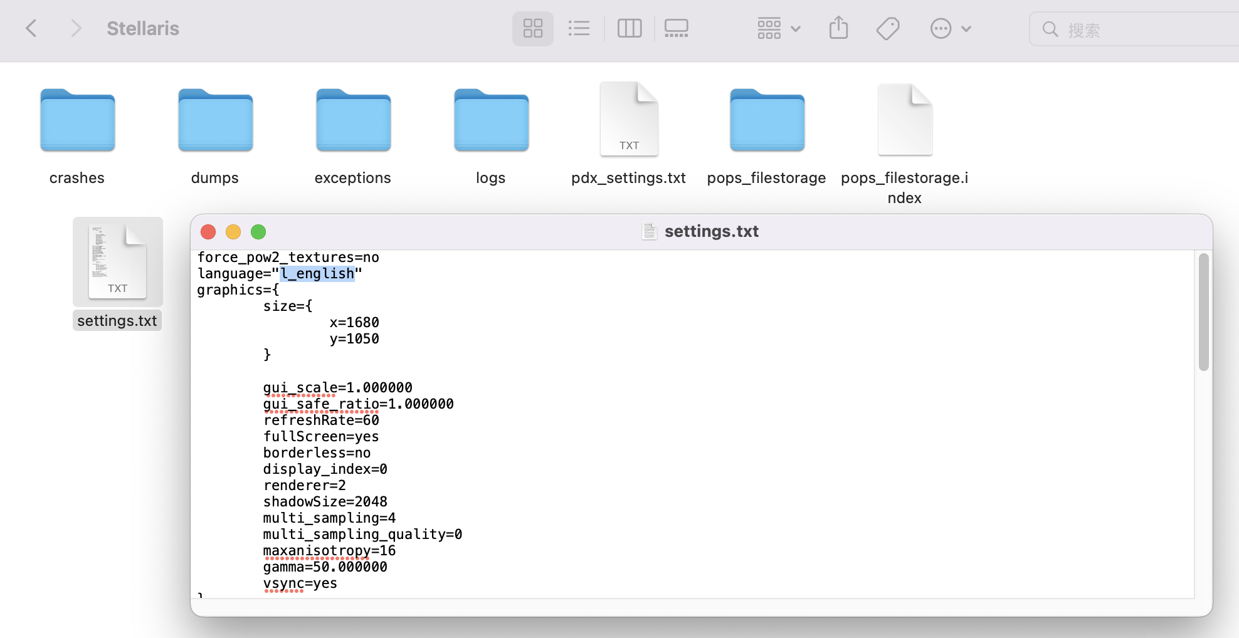
Task: Close the settings.txt editor window
Action: (x=208, y=232)
